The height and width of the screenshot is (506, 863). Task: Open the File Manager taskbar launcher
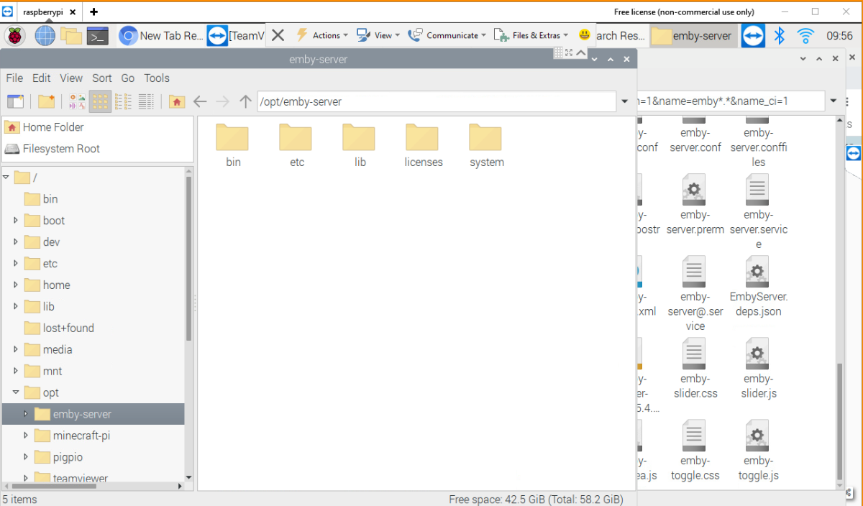tap(71, 35)
